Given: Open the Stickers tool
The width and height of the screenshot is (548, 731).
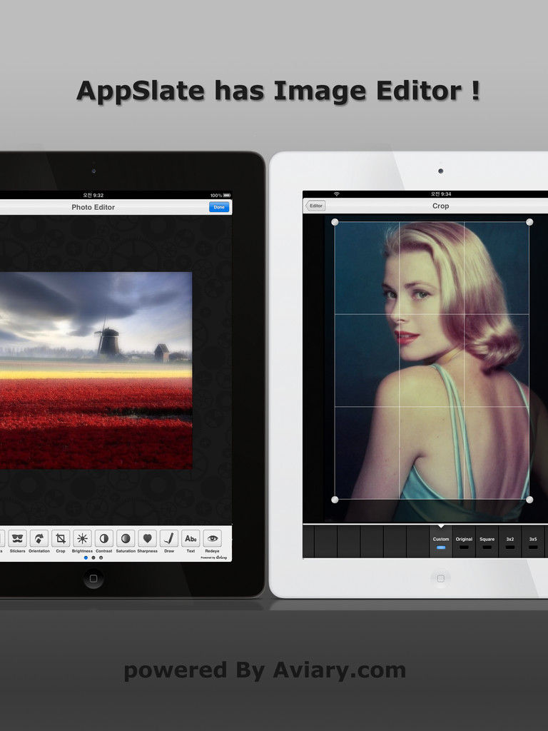Looking at the screenshot, I should point(17,541).
